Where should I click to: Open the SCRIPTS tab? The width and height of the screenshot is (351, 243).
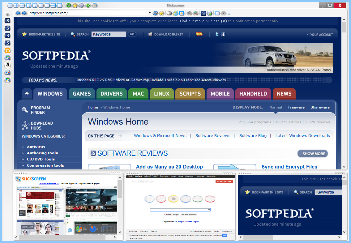tap(190, 94)
